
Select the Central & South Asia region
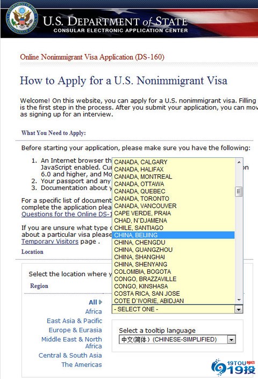click(70, 355)
